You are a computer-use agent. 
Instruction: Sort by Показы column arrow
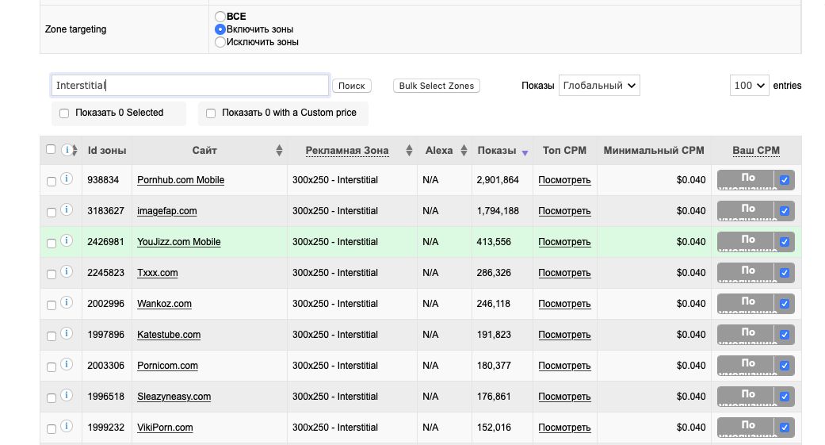[x=525, y=152]
